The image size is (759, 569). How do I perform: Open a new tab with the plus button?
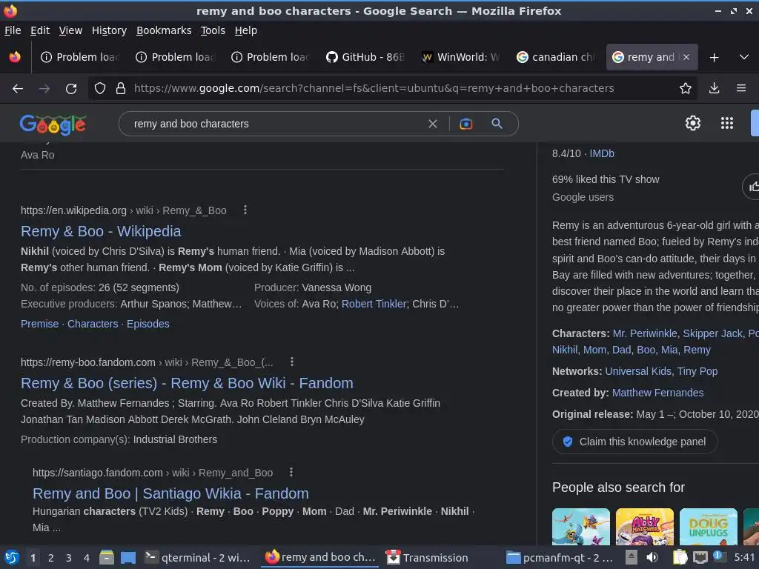coord(714,57)
